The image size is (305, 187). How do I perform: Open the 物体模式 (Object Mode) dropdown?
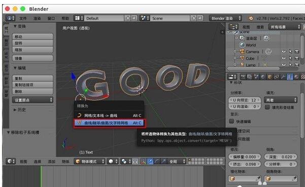90,161
